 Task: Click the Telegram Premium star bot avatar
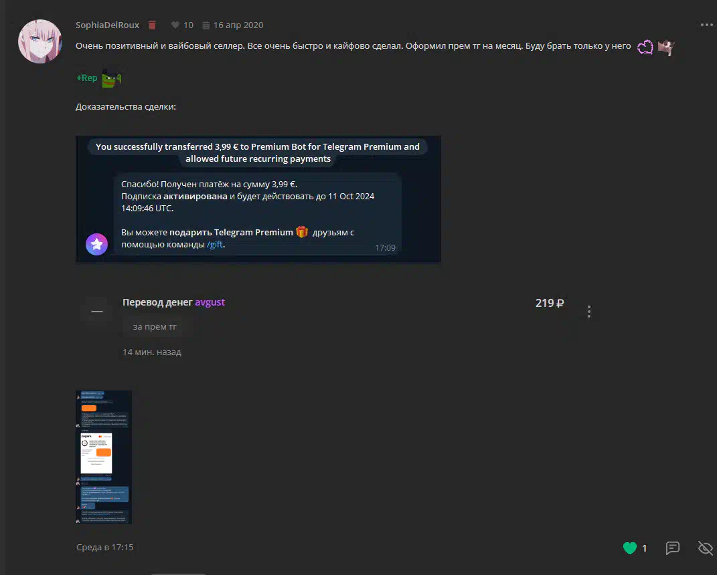pos(97,244)
